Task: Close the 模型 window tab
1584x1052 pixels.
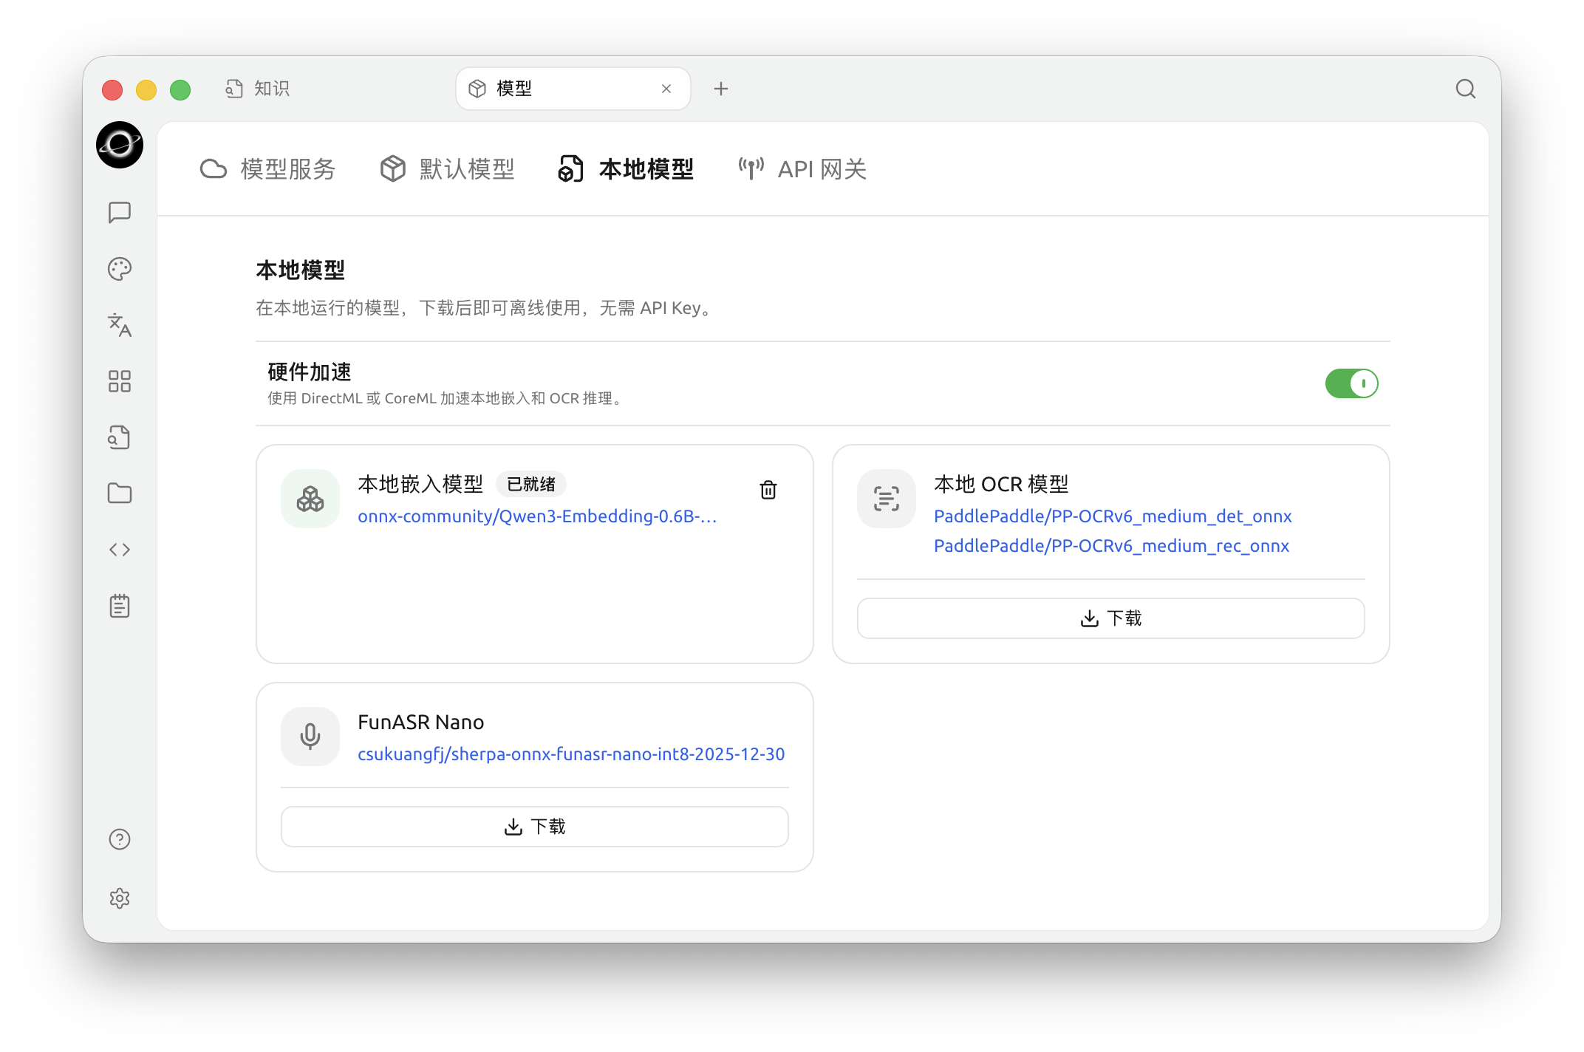Action: [x=666, y=89]
